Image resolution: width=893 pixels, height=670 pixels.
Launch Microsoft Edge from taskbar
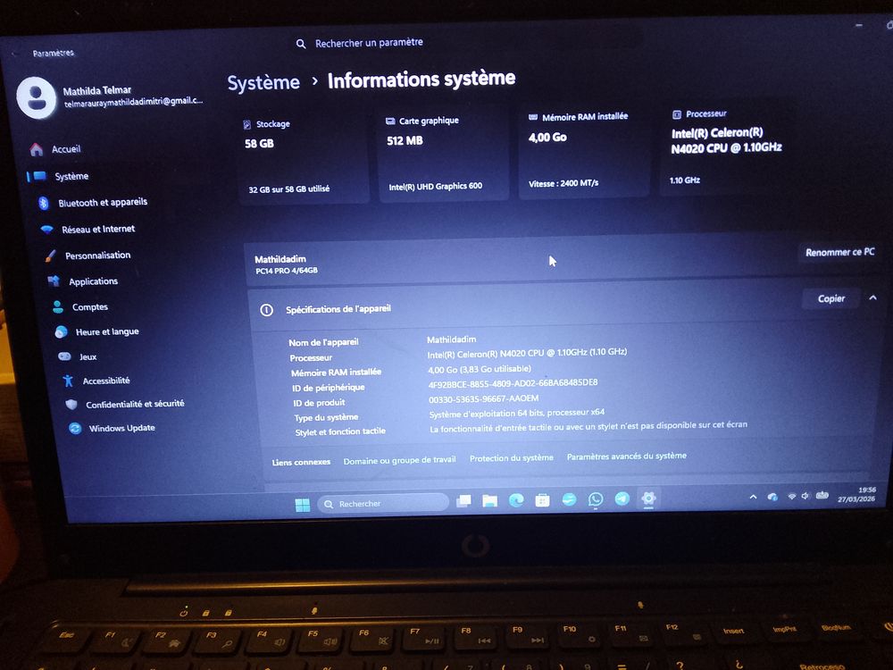(516, 500)
